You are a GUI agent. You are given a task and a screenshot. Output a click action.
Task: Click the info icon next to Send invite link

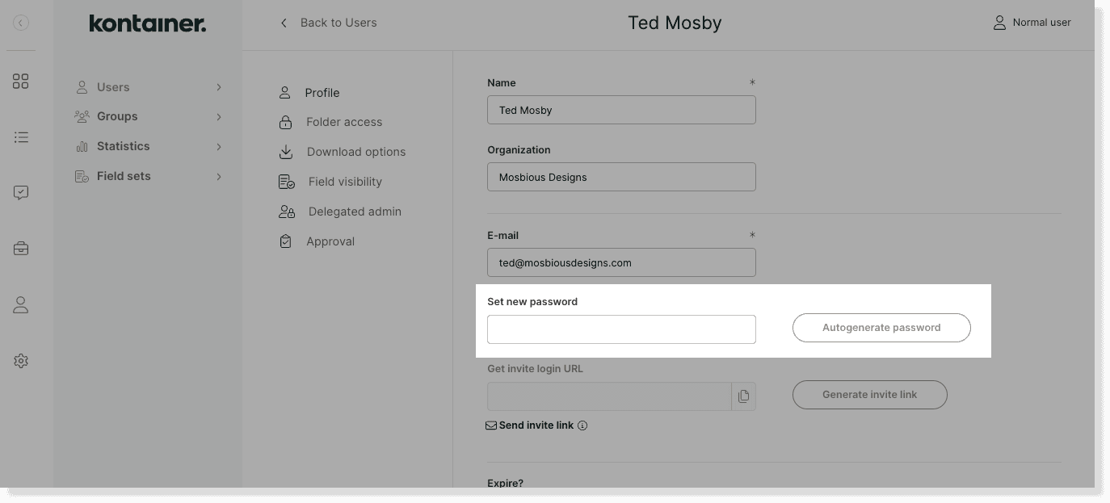coord(582,425)
